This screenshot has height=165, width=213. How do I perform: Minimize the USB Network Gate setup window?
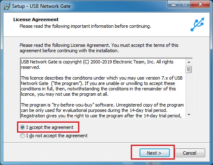(x=174, y=5)
